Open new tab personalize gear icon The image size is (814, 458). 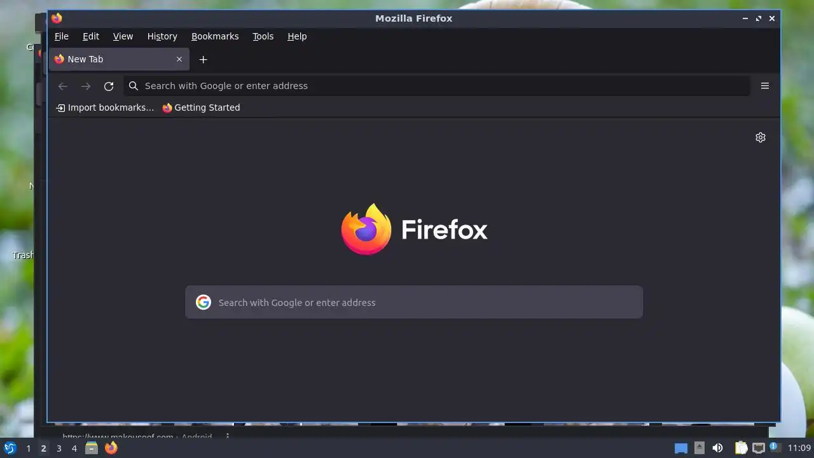[761, 137]
